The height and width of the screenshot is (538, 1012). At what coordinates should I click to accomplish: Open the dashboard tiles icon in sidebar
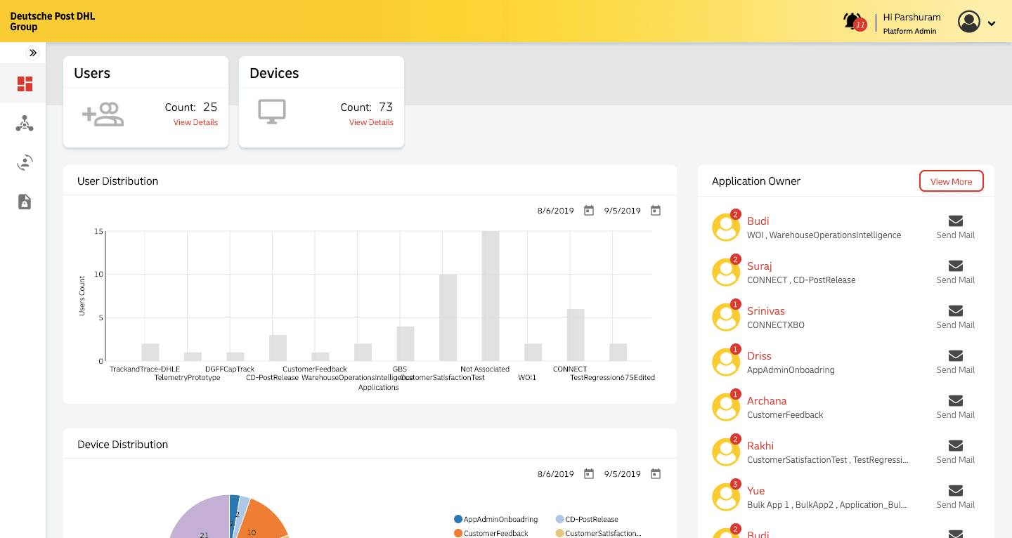25,84
